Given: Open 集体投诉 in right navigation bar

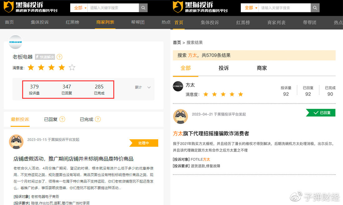Looking at the screenshot, I should tap(210, 22).
